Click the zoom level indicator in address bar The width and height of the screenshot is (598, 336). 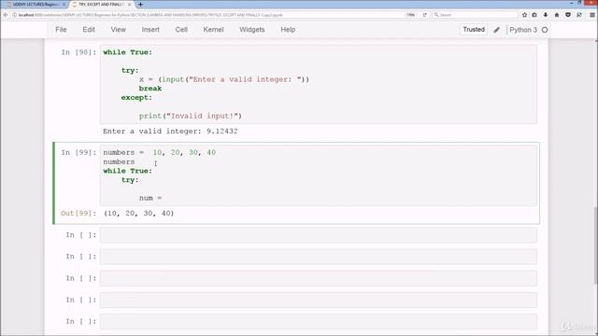point(411,15)
